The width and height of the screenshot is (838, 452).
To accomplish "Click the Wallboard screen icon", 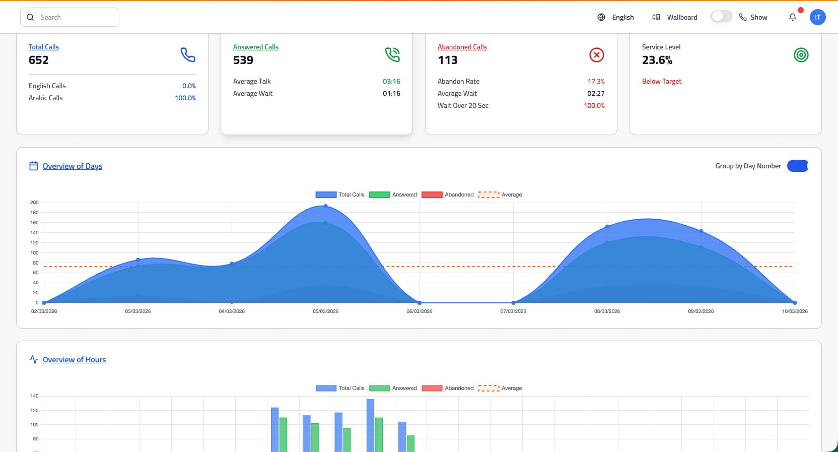I will (656, 17).
